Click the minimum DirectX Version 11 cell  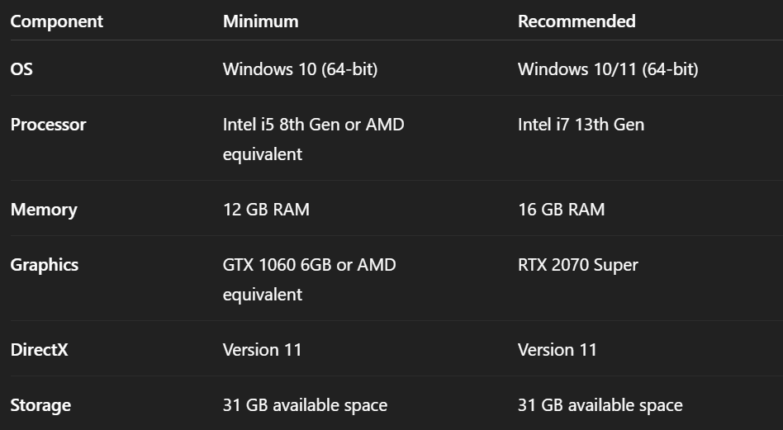(x=263, y=350)
